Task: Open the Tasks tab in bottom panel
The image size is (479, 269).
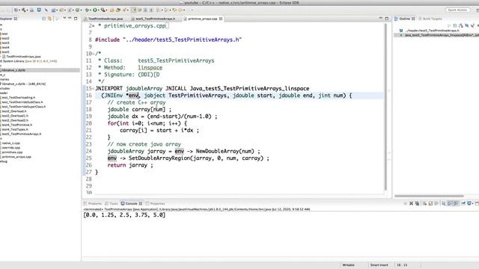Action: pyautogui.click(x=112, y=203)
